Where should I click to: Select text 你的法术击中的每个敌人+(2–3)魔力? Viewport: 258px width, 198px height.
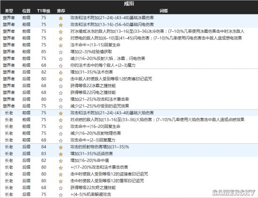tap(103, 65)
